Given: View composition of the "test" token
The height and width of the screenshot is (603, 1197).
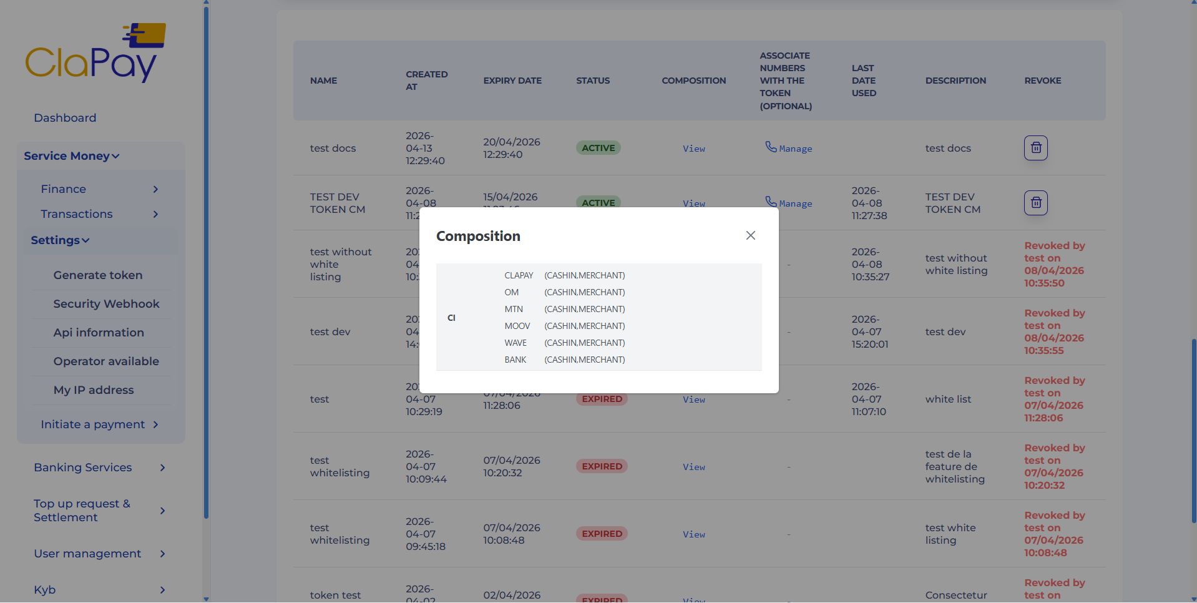Looking at the screenshot, I should 693,399.
